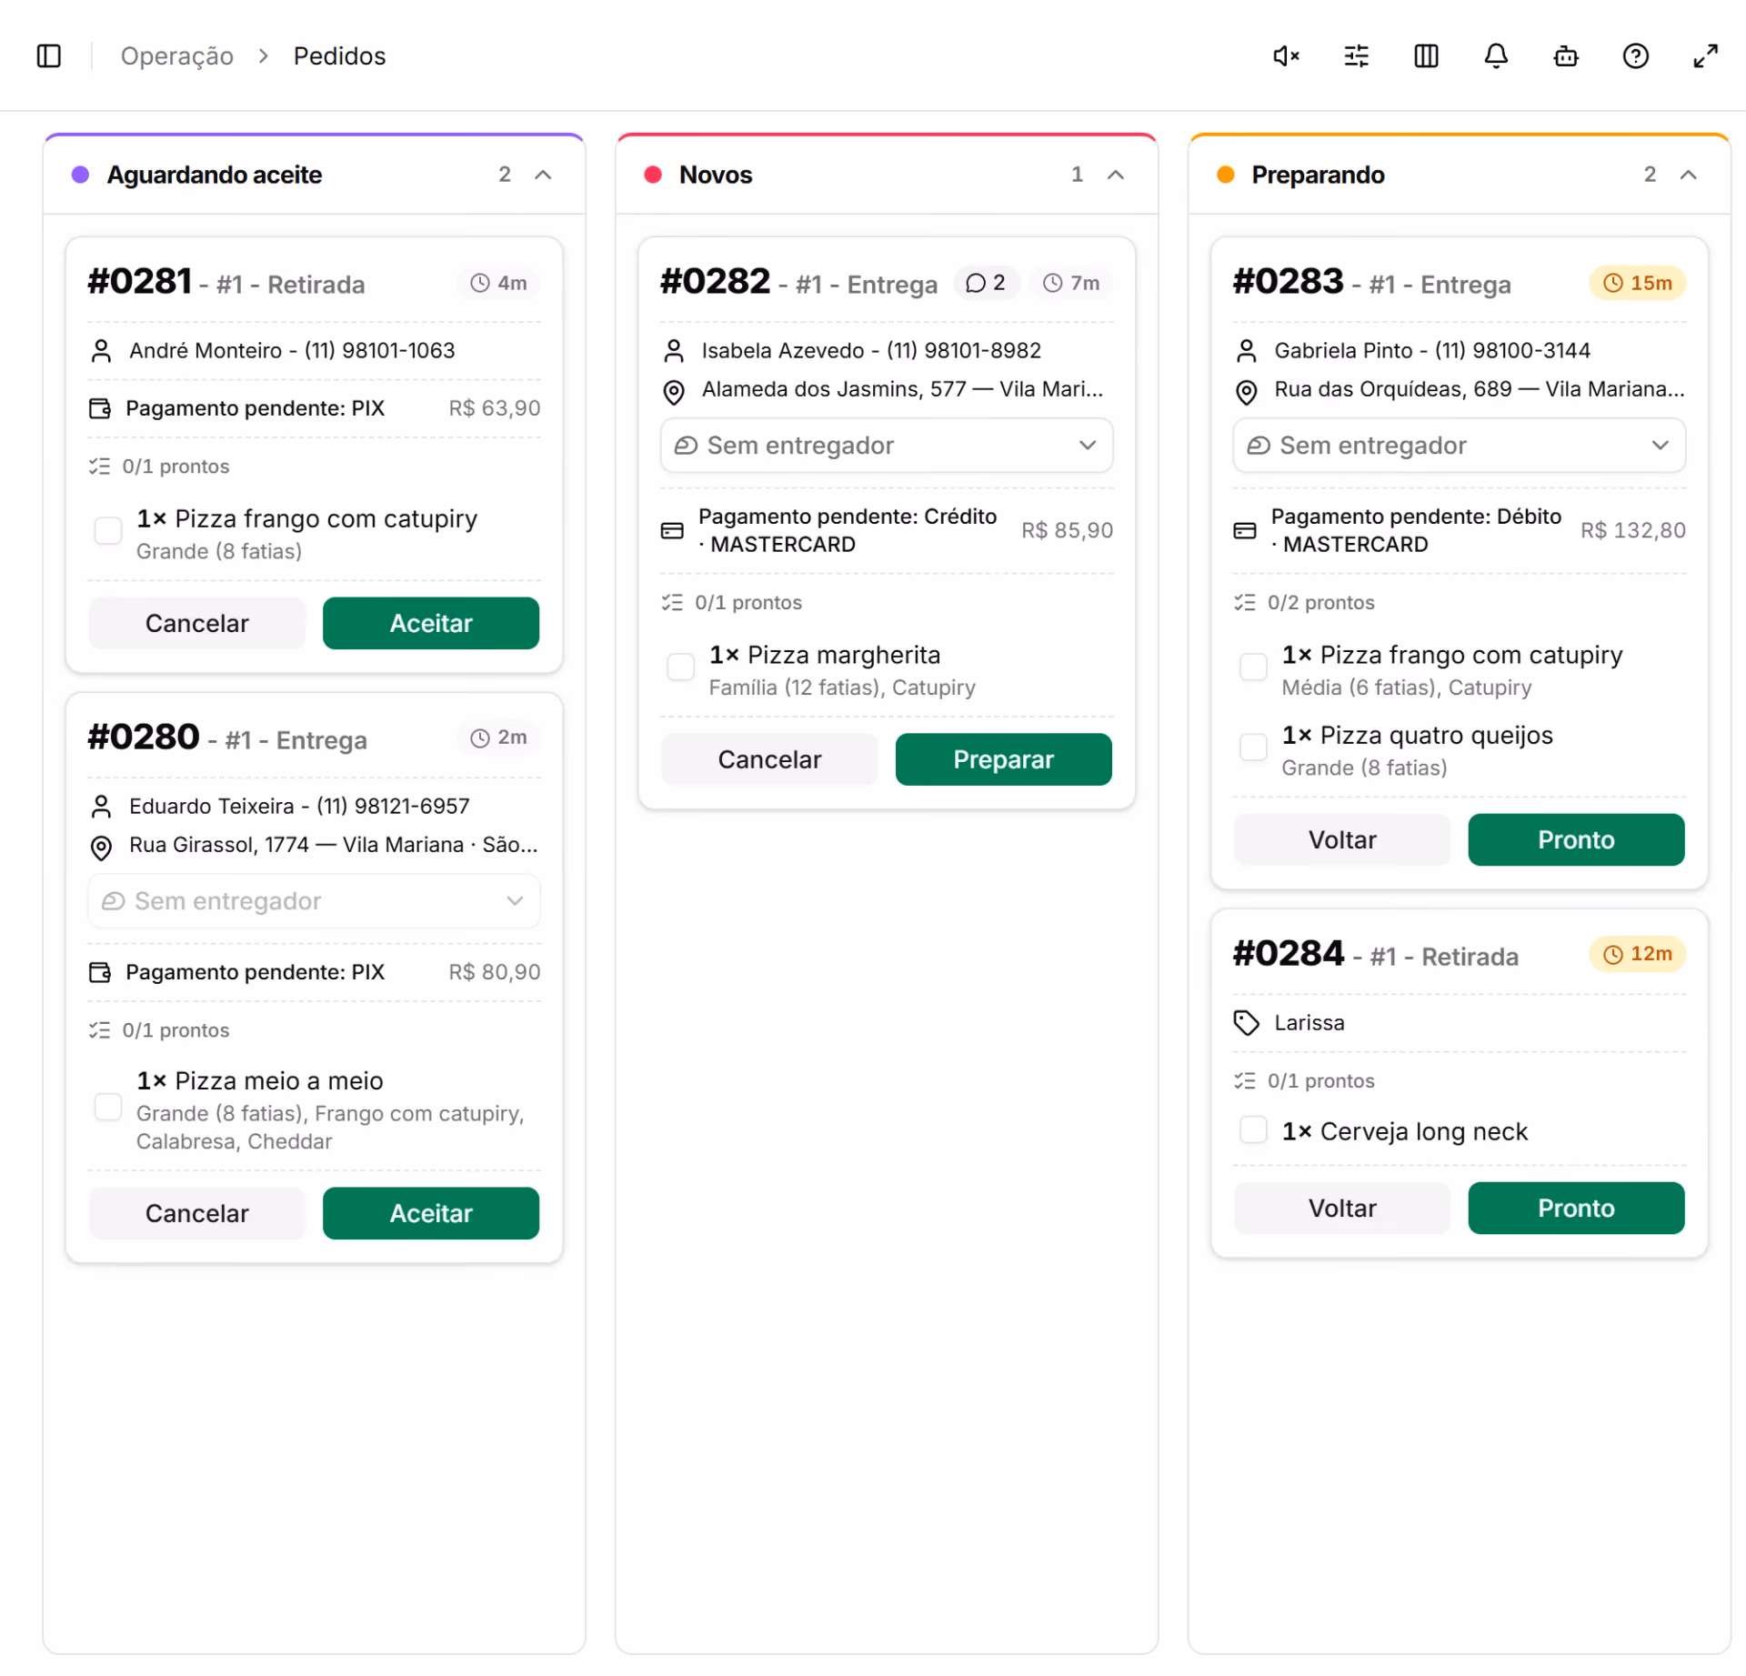
Task: Click the 12m timer badge on order #0284
Action: [1637, 954]
